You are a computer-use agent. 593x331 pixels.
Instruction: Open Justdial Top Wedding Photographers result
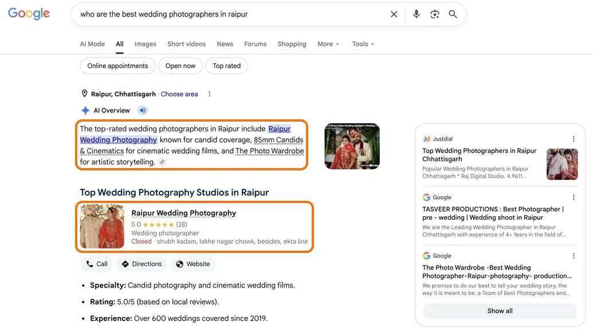(479, 155)
